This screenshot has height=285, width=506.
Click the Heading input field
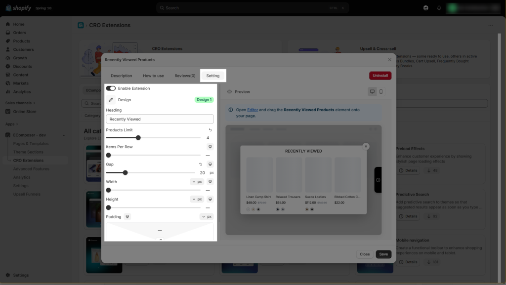[x=160, y=119]
